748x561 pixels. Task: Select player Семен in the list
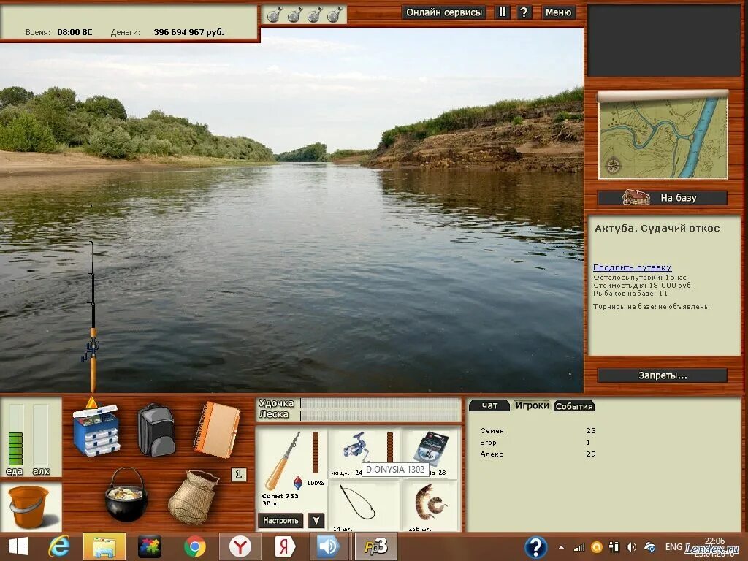538,431
